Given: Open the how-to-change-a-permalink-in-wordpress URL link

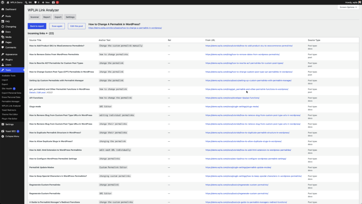Looking at the screenshot, I should (x=125, y=28).
